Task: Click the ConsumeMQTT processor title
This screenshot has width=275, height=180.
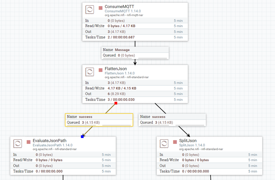Action: [119, 7]
